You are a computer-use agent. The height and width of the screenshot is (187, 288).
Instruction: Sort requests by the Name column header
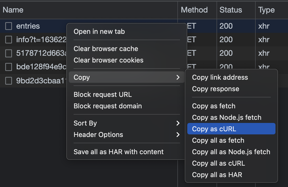[x=13, y=10]
